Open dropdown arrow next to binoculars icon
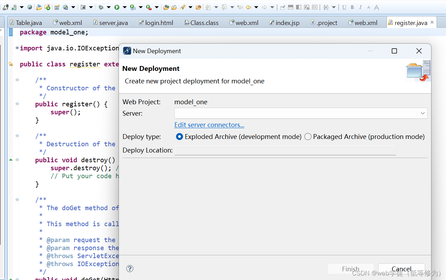The height and width of the screenshot is (280, 446). coord(334,7)
